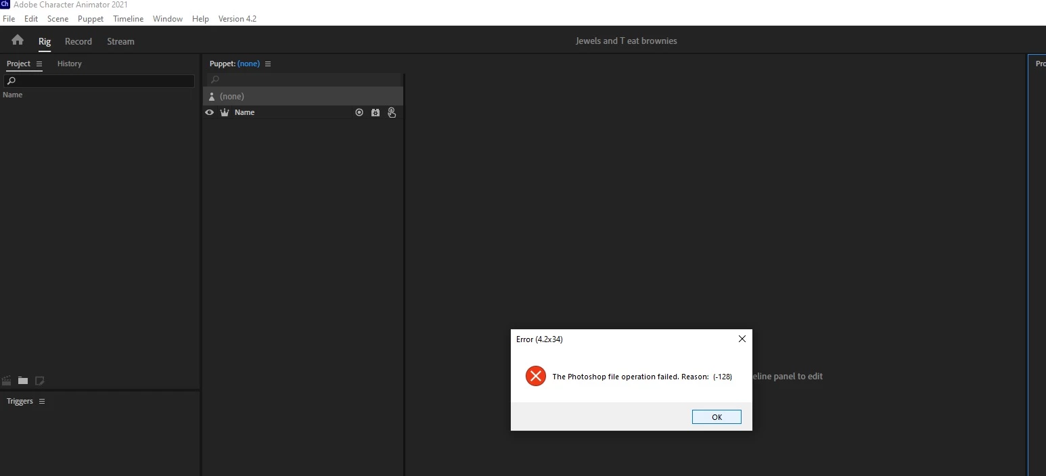
Task: Click the 'Adobe Character Animator 2021' window title
Action: pyautogui.click(x=70, y=5)
